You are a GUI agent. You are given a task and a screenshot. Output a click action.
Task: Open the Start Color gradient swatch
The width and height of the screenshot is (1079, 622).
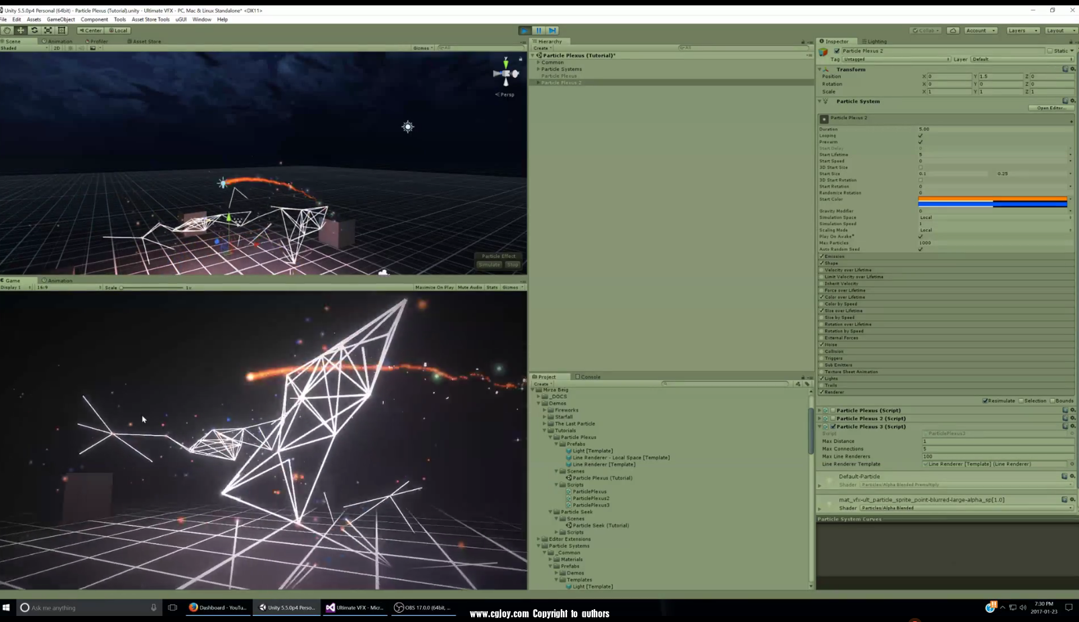pos(992,202)
